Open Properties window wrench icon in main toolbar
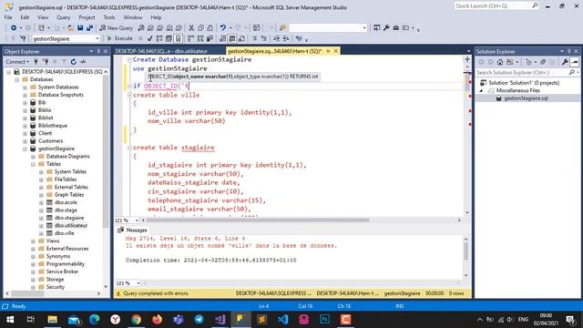This screenshot has width=583, height=328. pos(386,28)
